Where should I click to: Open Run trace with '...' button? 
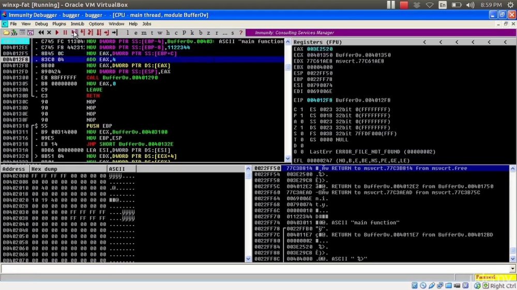pyautogui.click(x=224, y=33)
